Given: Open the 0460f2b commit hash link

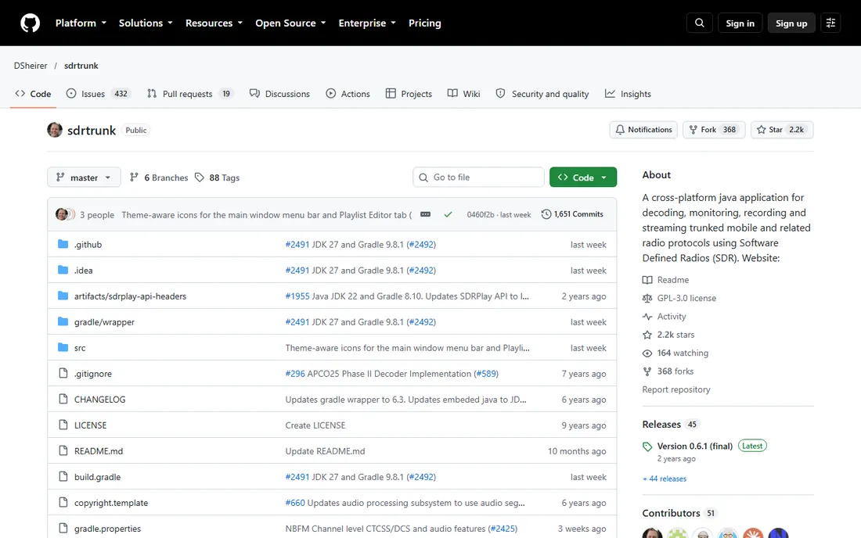Looking at the screenshot, I should [x=481, y=214].
